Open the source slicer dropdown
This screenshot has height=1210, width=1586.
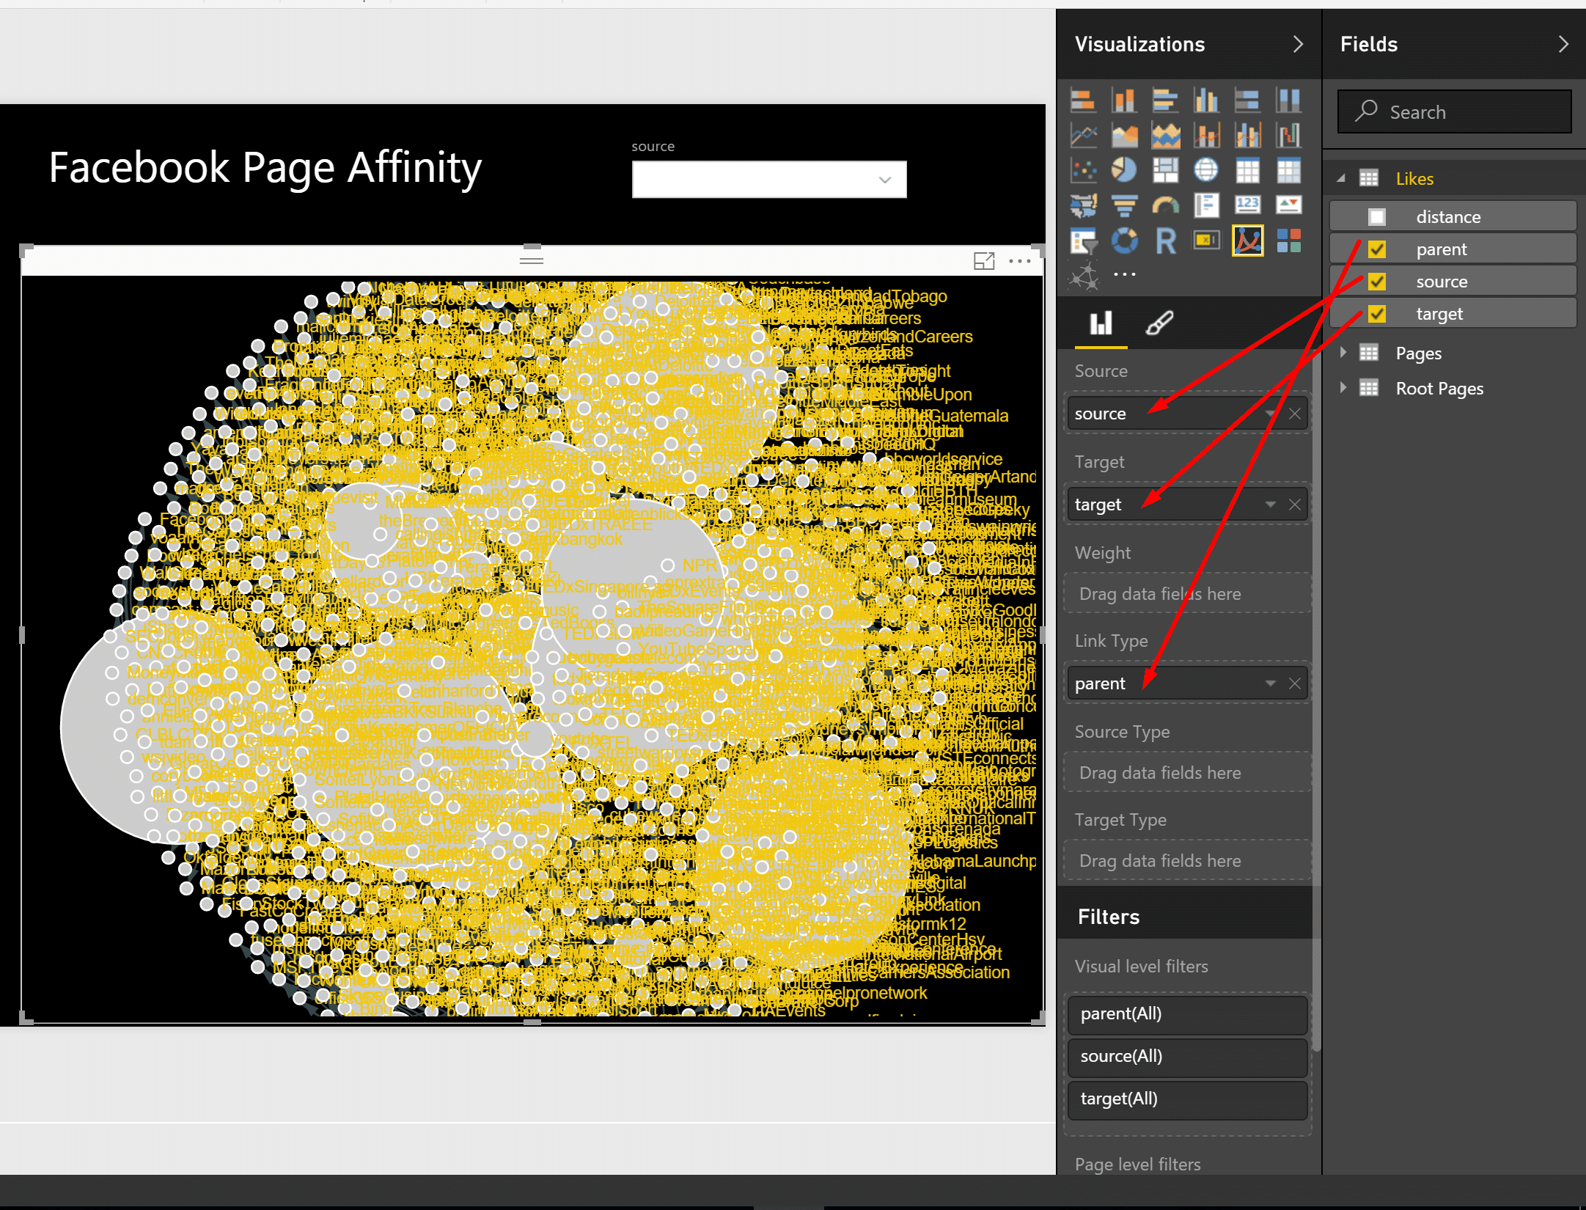coord(884,180)
